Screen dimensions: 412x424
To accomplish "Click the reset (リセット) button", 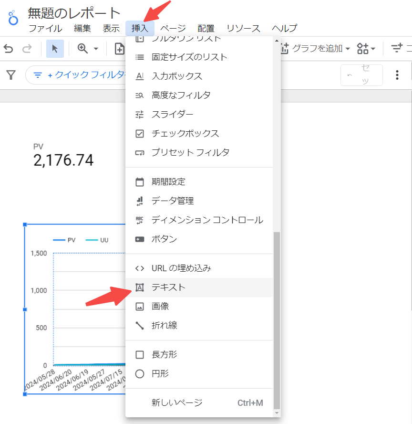I will [x=361, y=75].
